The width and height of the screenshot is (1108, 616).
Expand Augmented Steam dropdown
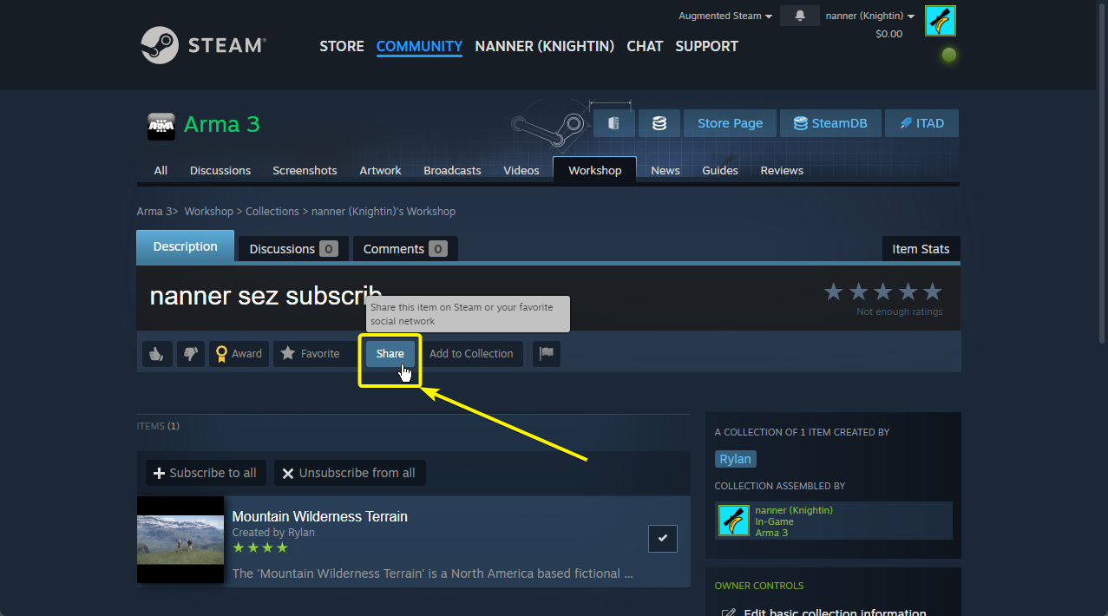click(724, 16)
